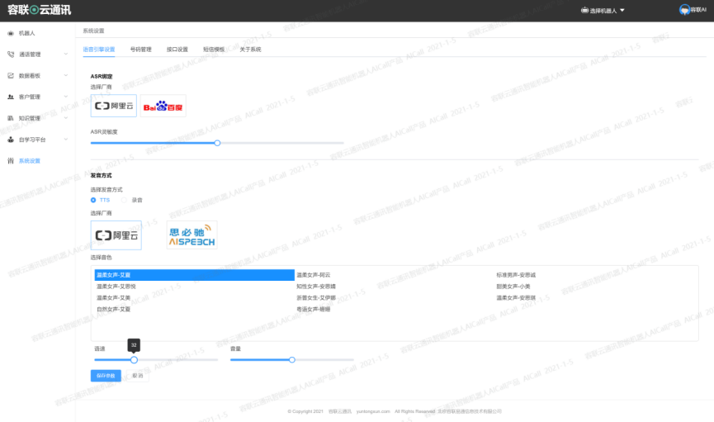Click the 取消 button
This screenshot has height=422, width=714.
pos(138,376)
